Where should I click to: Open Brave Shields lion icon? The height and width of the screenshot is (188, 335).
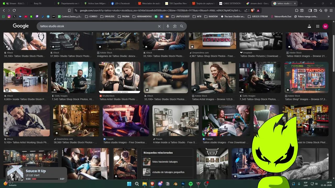[x=252, y=10]
